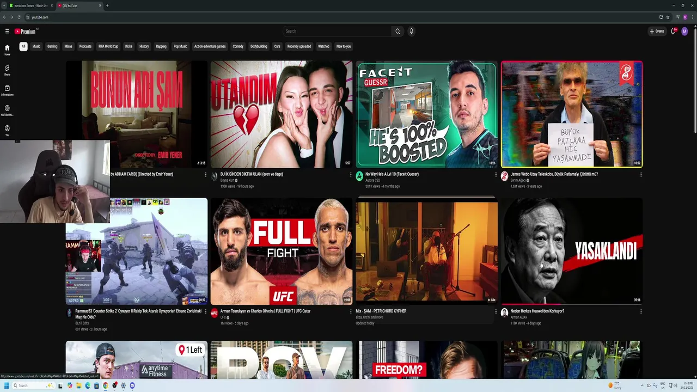Open the YouTube account avatar menu

tap(685, 31)
